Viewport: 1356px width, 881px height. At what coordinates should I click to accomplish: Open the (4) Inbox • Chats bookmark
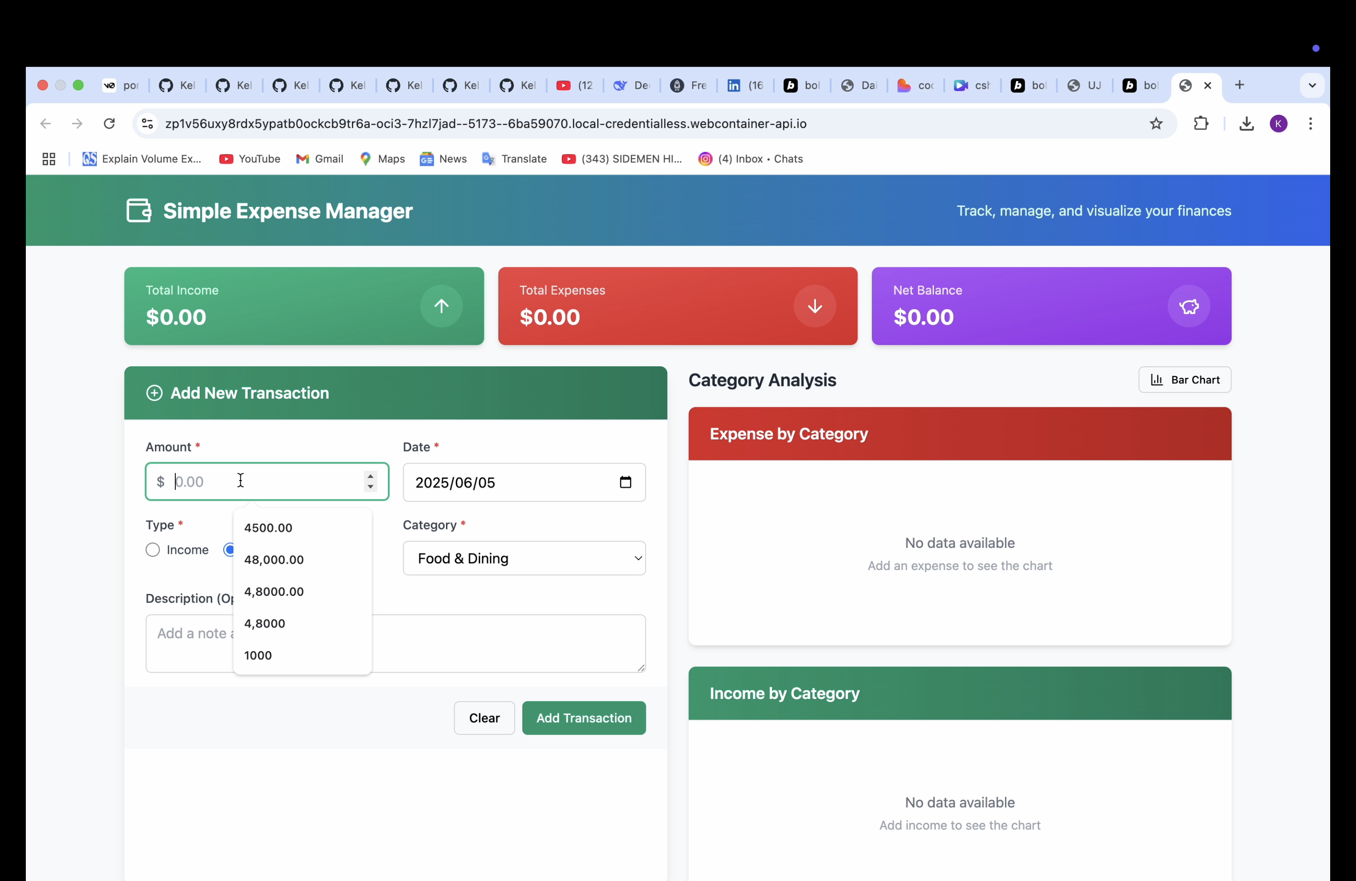[x=750, y=159]
